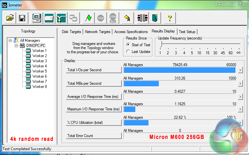Start new disk worker icon
249x155 pixels.
49,18
